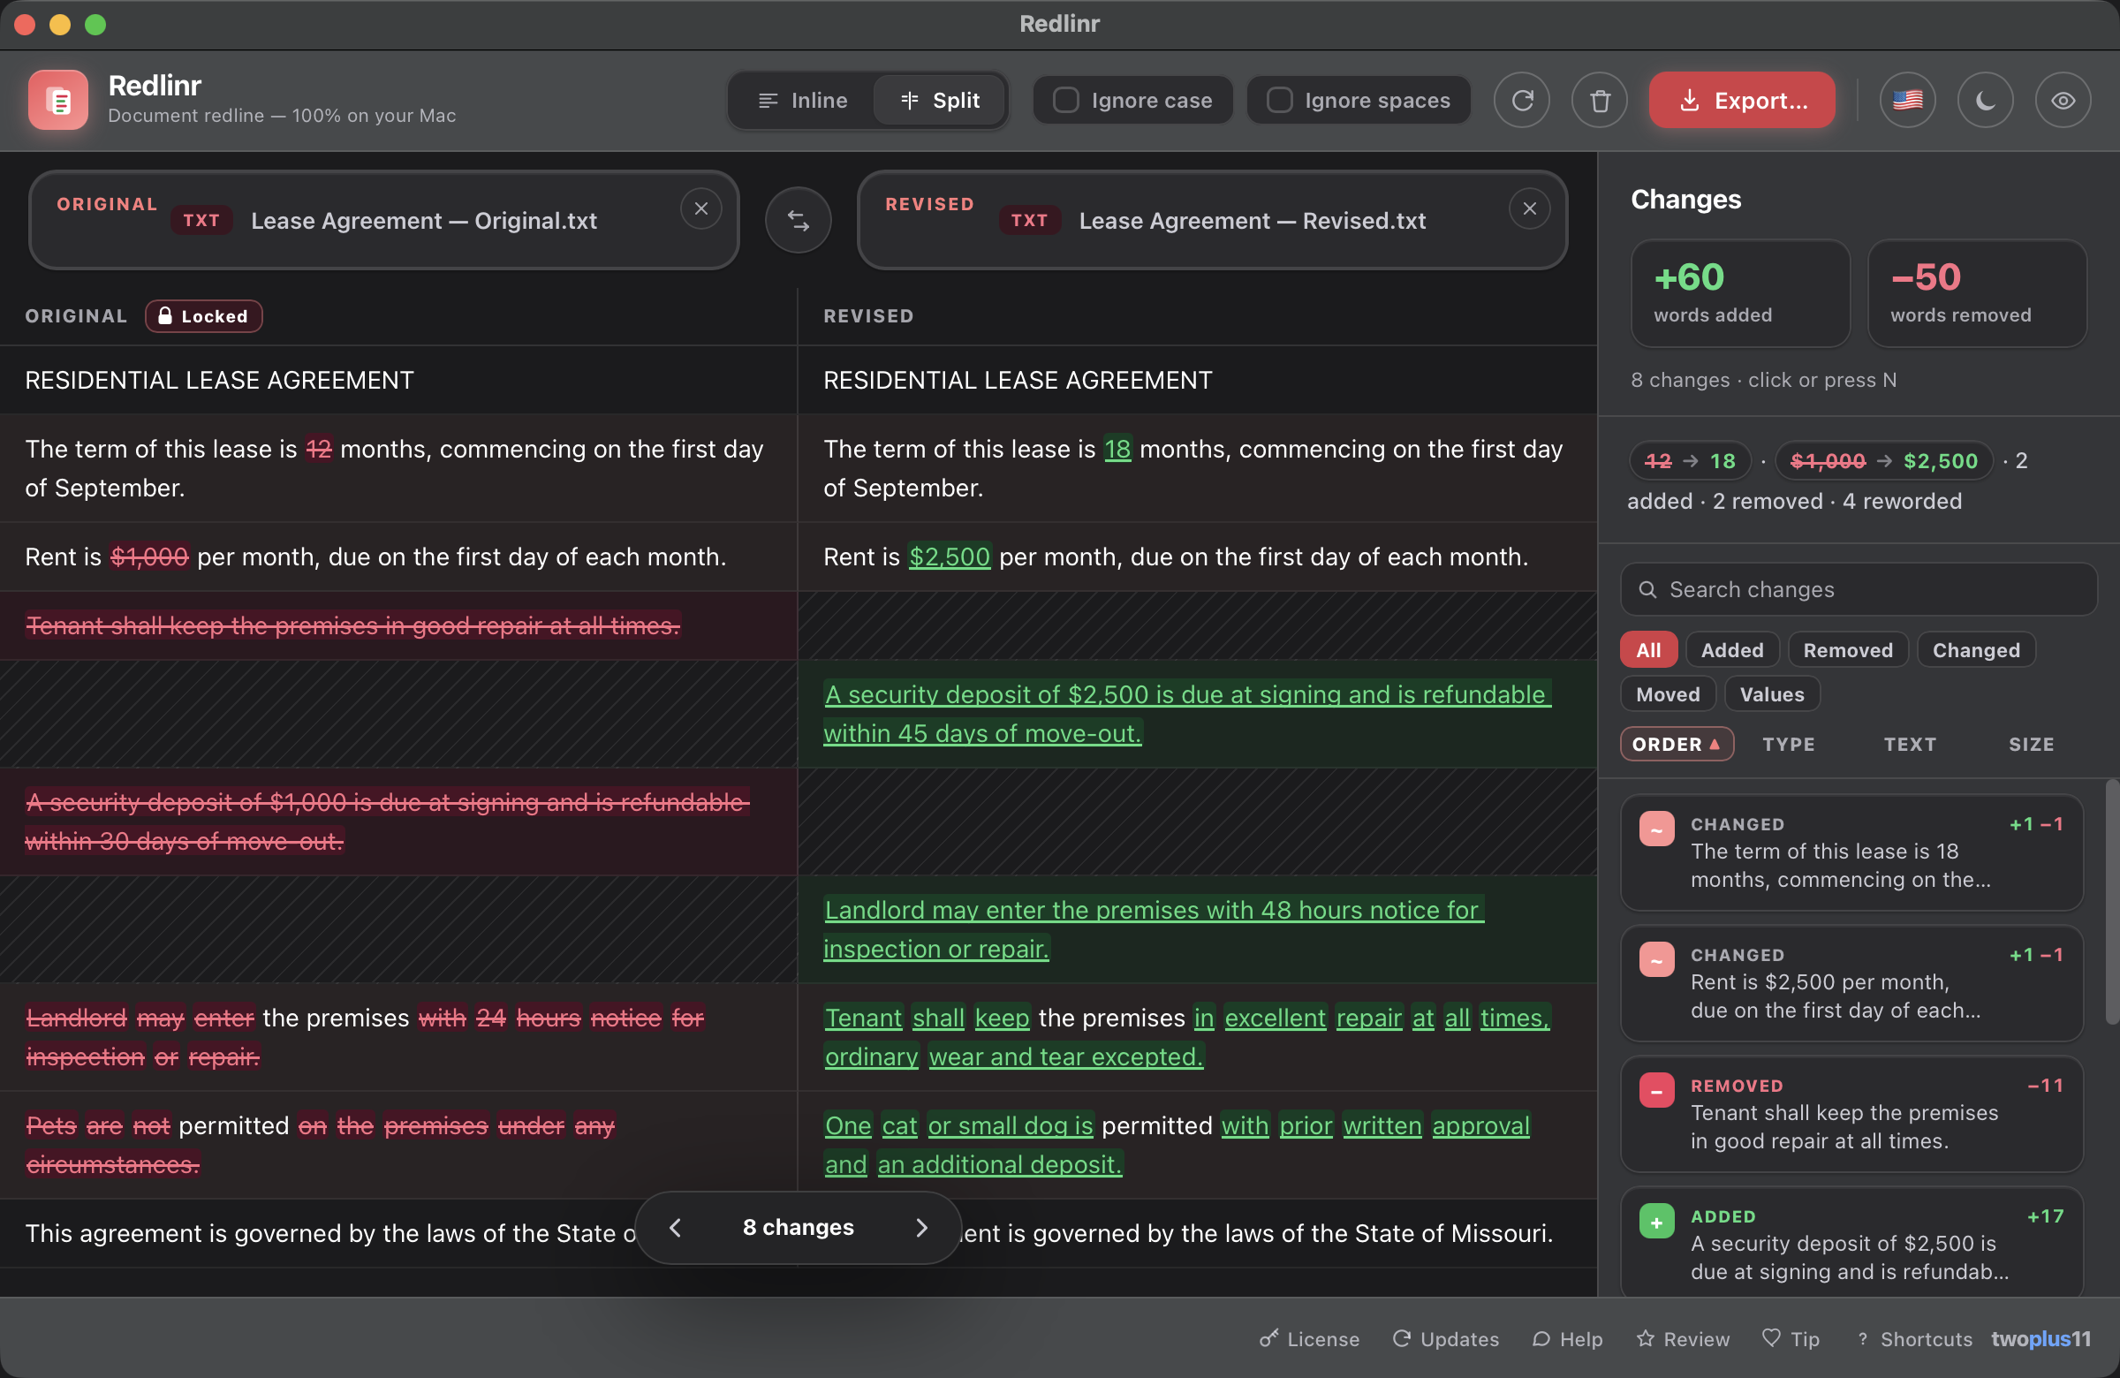Open the Shortcuts link
The width and height of the screenshot is (2120, 1378).
1915,1339
